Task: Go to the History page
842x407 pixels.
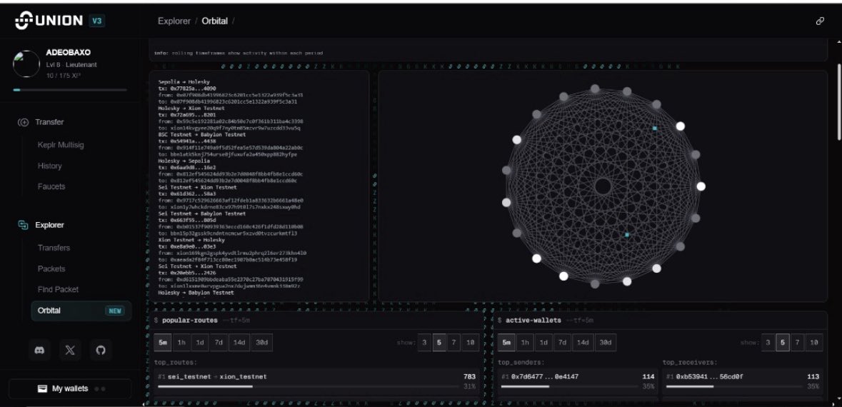Action: coord(49,166)
